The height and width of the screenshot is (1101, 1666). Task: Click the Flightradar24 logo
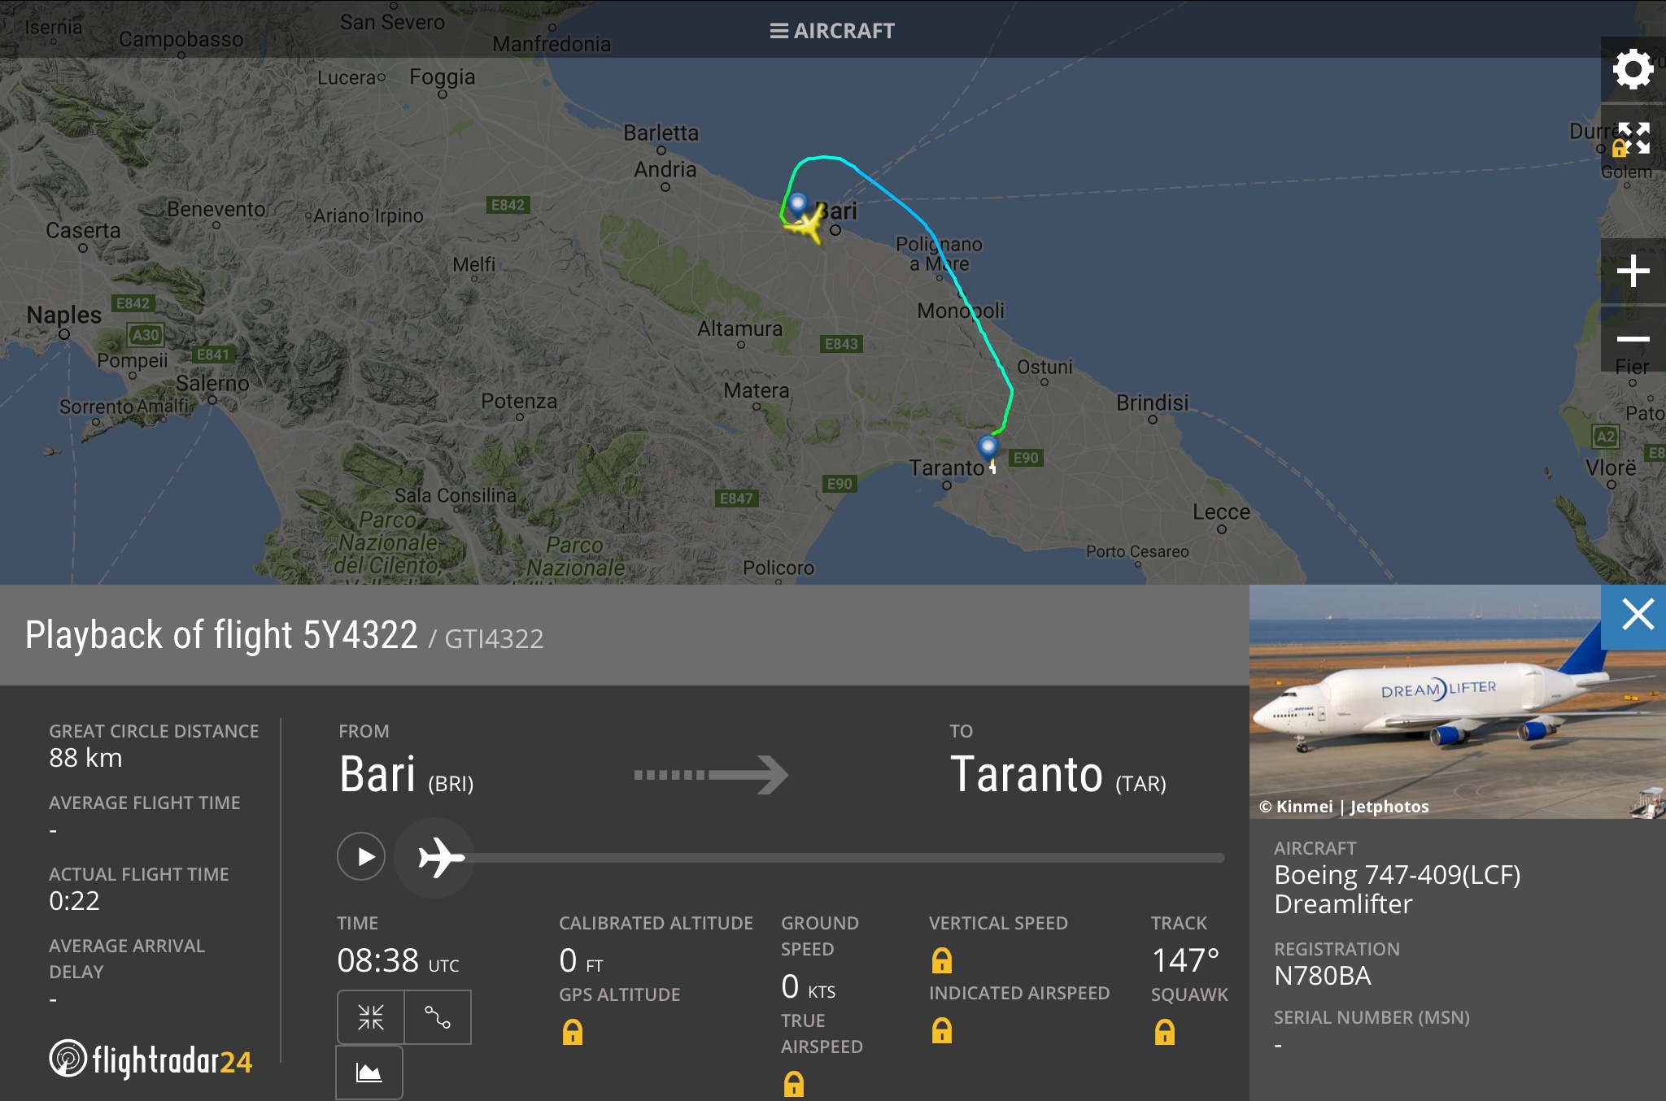[x=151, y=1060]
